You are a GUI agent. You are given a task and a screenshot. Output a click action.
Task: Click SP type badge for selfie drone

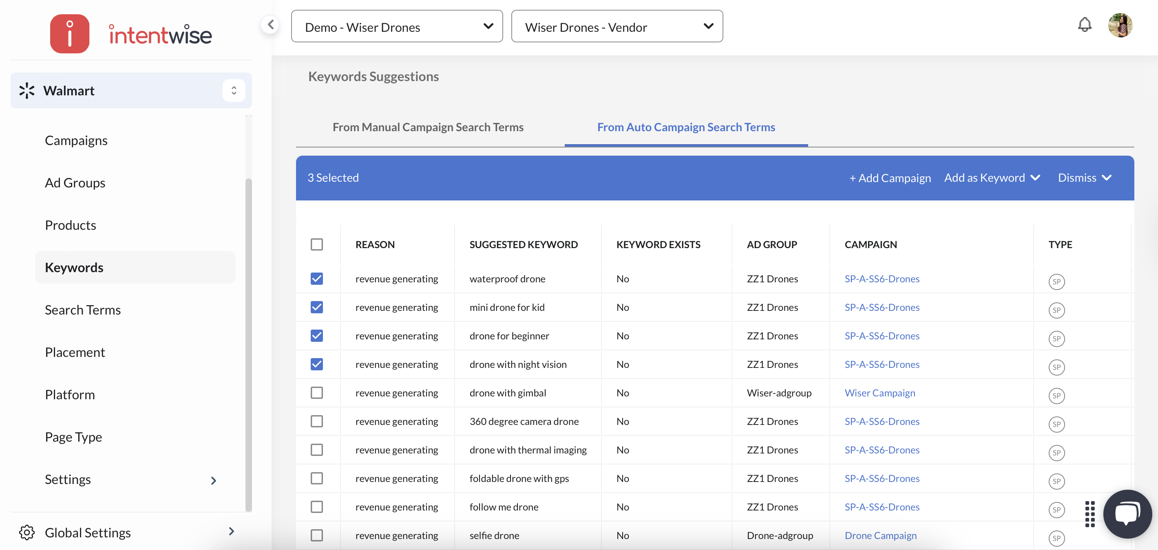click(x=1056, y=538)
